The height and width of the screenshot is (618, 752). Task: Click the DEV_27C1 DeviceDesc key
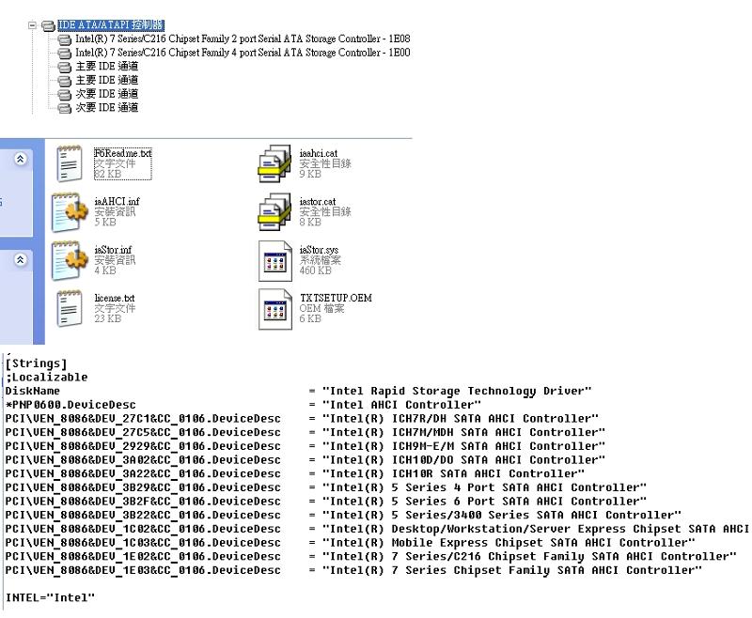coord(143,419)
